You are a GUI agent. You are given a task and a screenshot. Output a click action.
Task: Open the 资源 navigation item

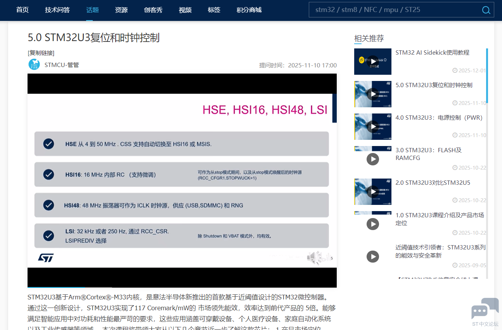tap(121, 10)
